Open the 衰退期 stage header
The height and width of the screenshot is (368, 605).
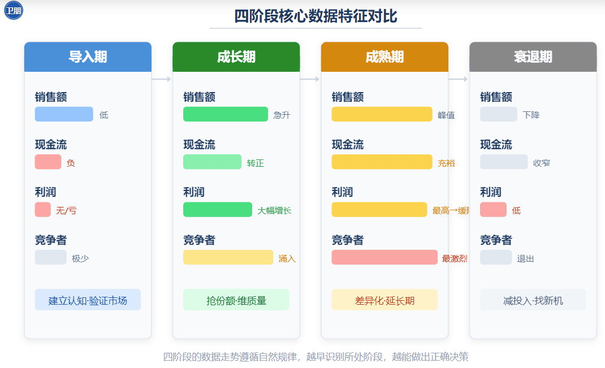click(x=533, y=57)
